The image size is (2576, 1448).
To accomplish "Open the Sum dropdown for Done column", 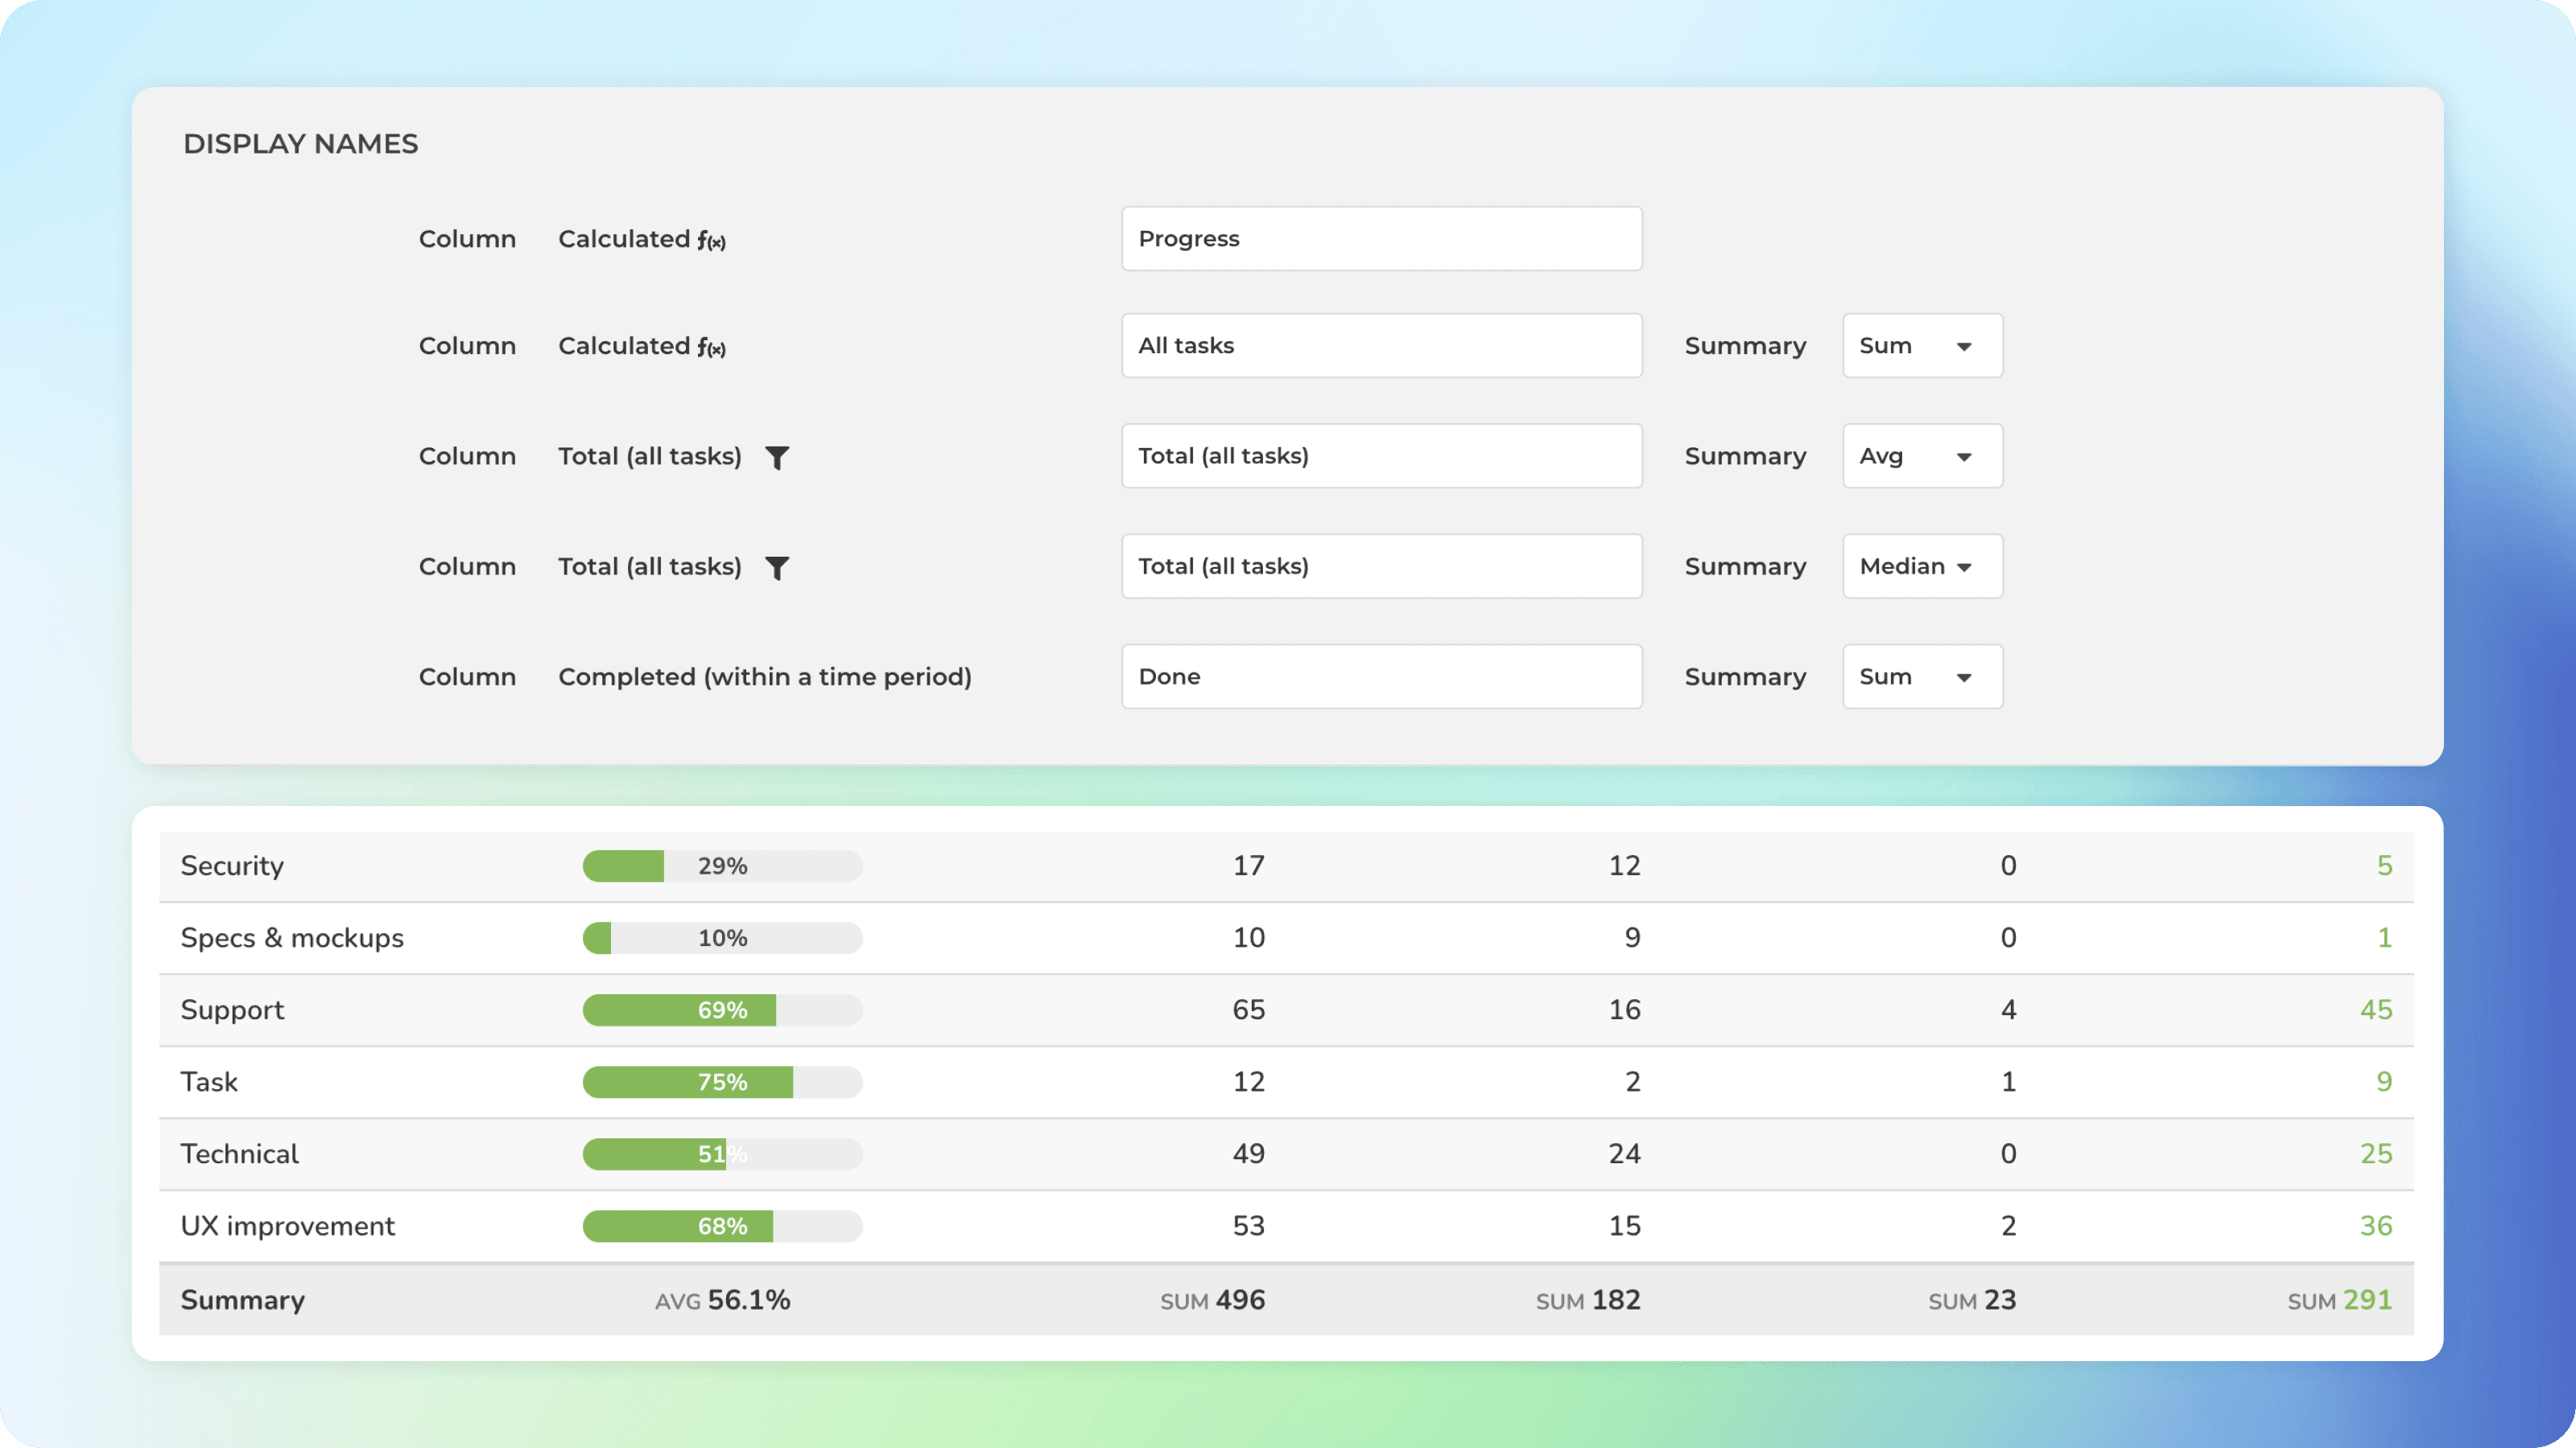I will (1921, 677).
